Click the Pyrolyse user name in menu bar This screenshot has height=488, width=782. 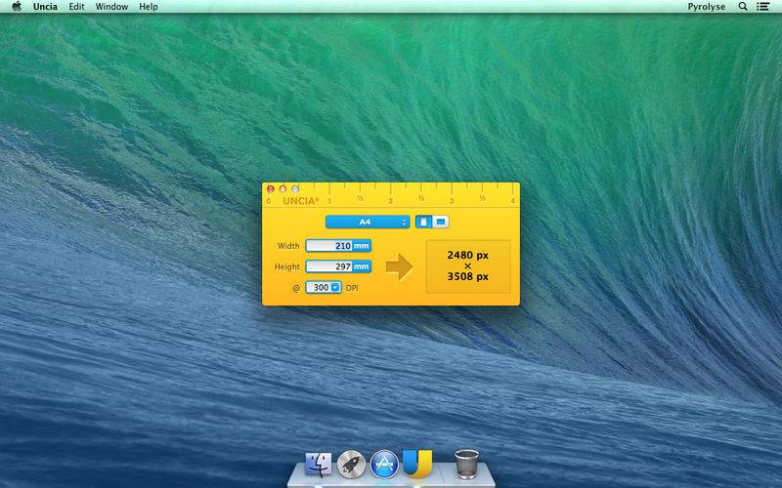point(706,7)
